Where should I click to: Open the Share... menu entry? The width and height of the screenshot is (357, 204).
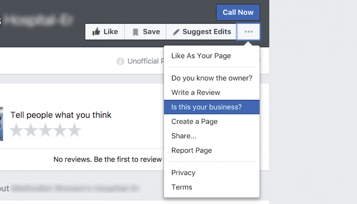click(211, 136)
